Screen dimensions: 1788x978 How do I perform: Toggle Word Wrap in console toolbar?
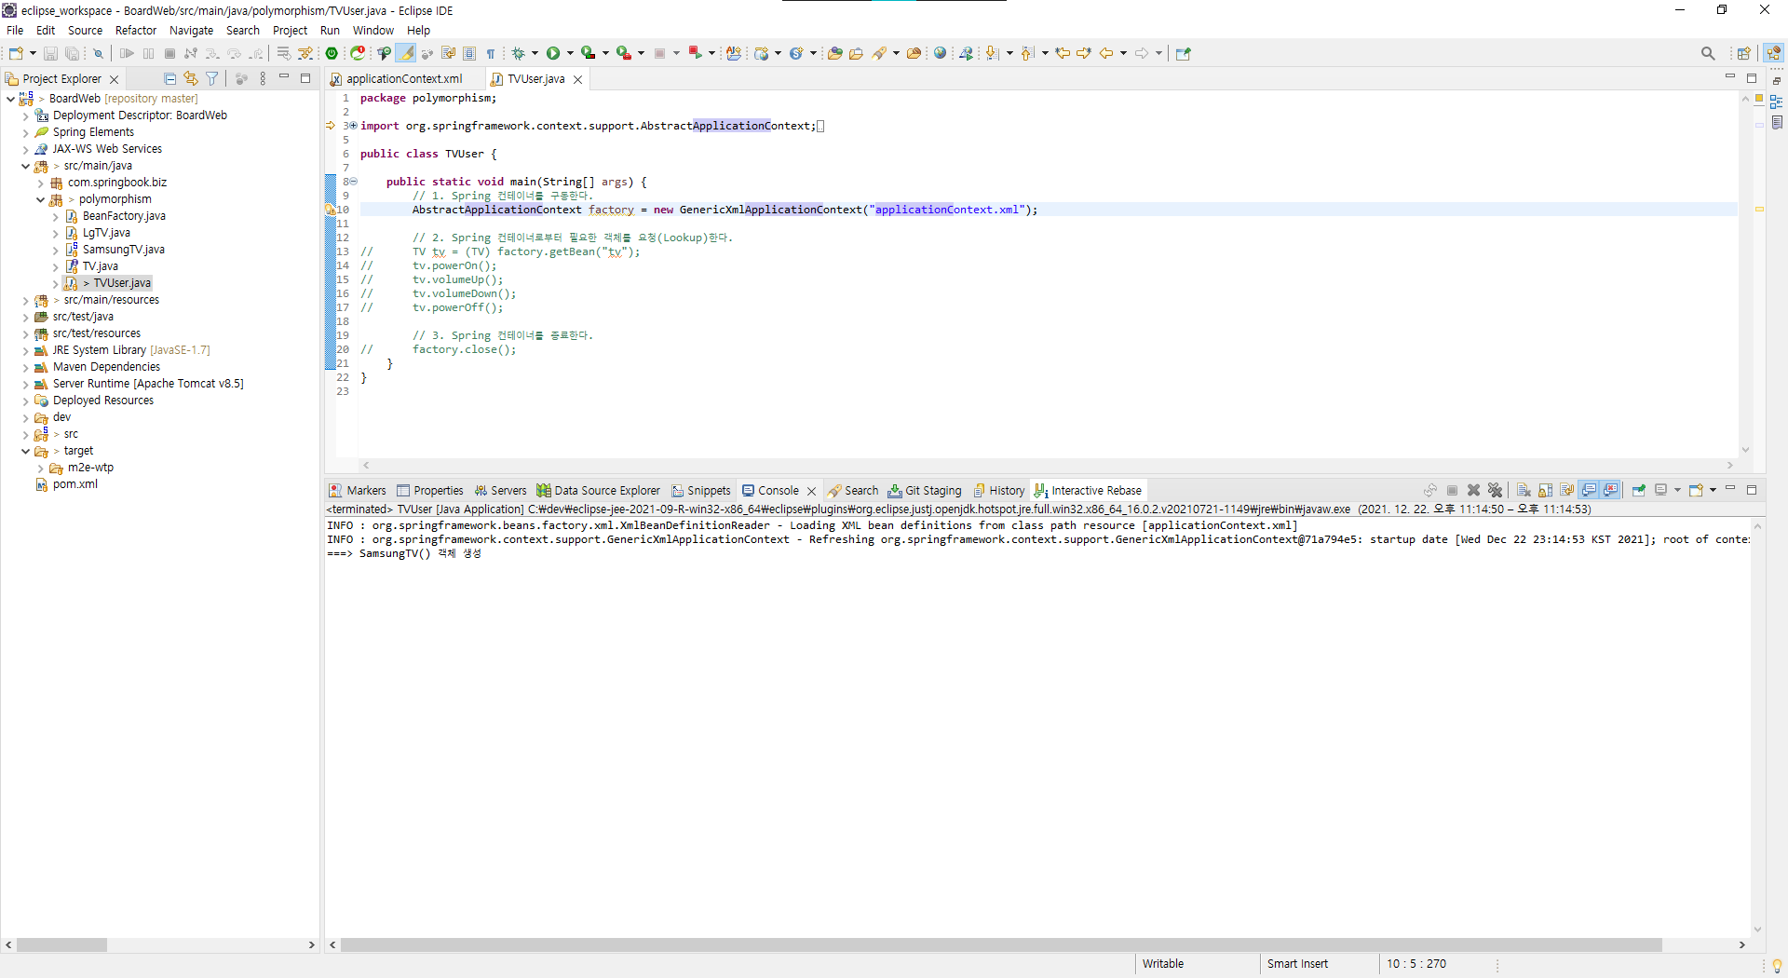click(1567, 490)
